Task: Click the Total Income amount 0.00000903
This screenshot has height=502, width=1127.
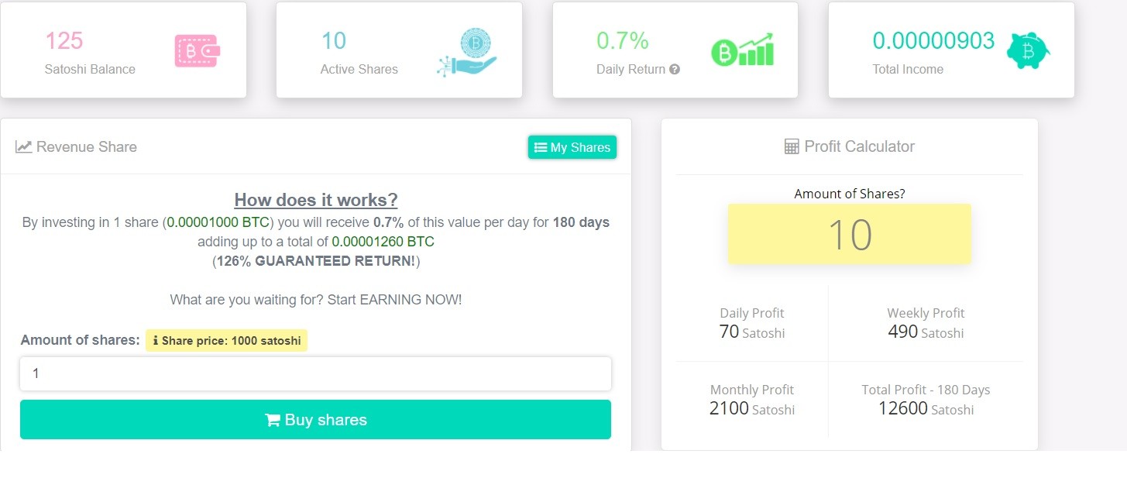Action: pos(933,40)
